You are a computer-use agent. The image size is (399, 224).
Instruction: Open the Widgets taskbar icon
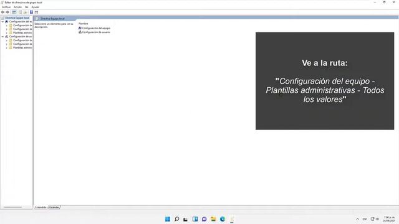click(x=195, y=219)
